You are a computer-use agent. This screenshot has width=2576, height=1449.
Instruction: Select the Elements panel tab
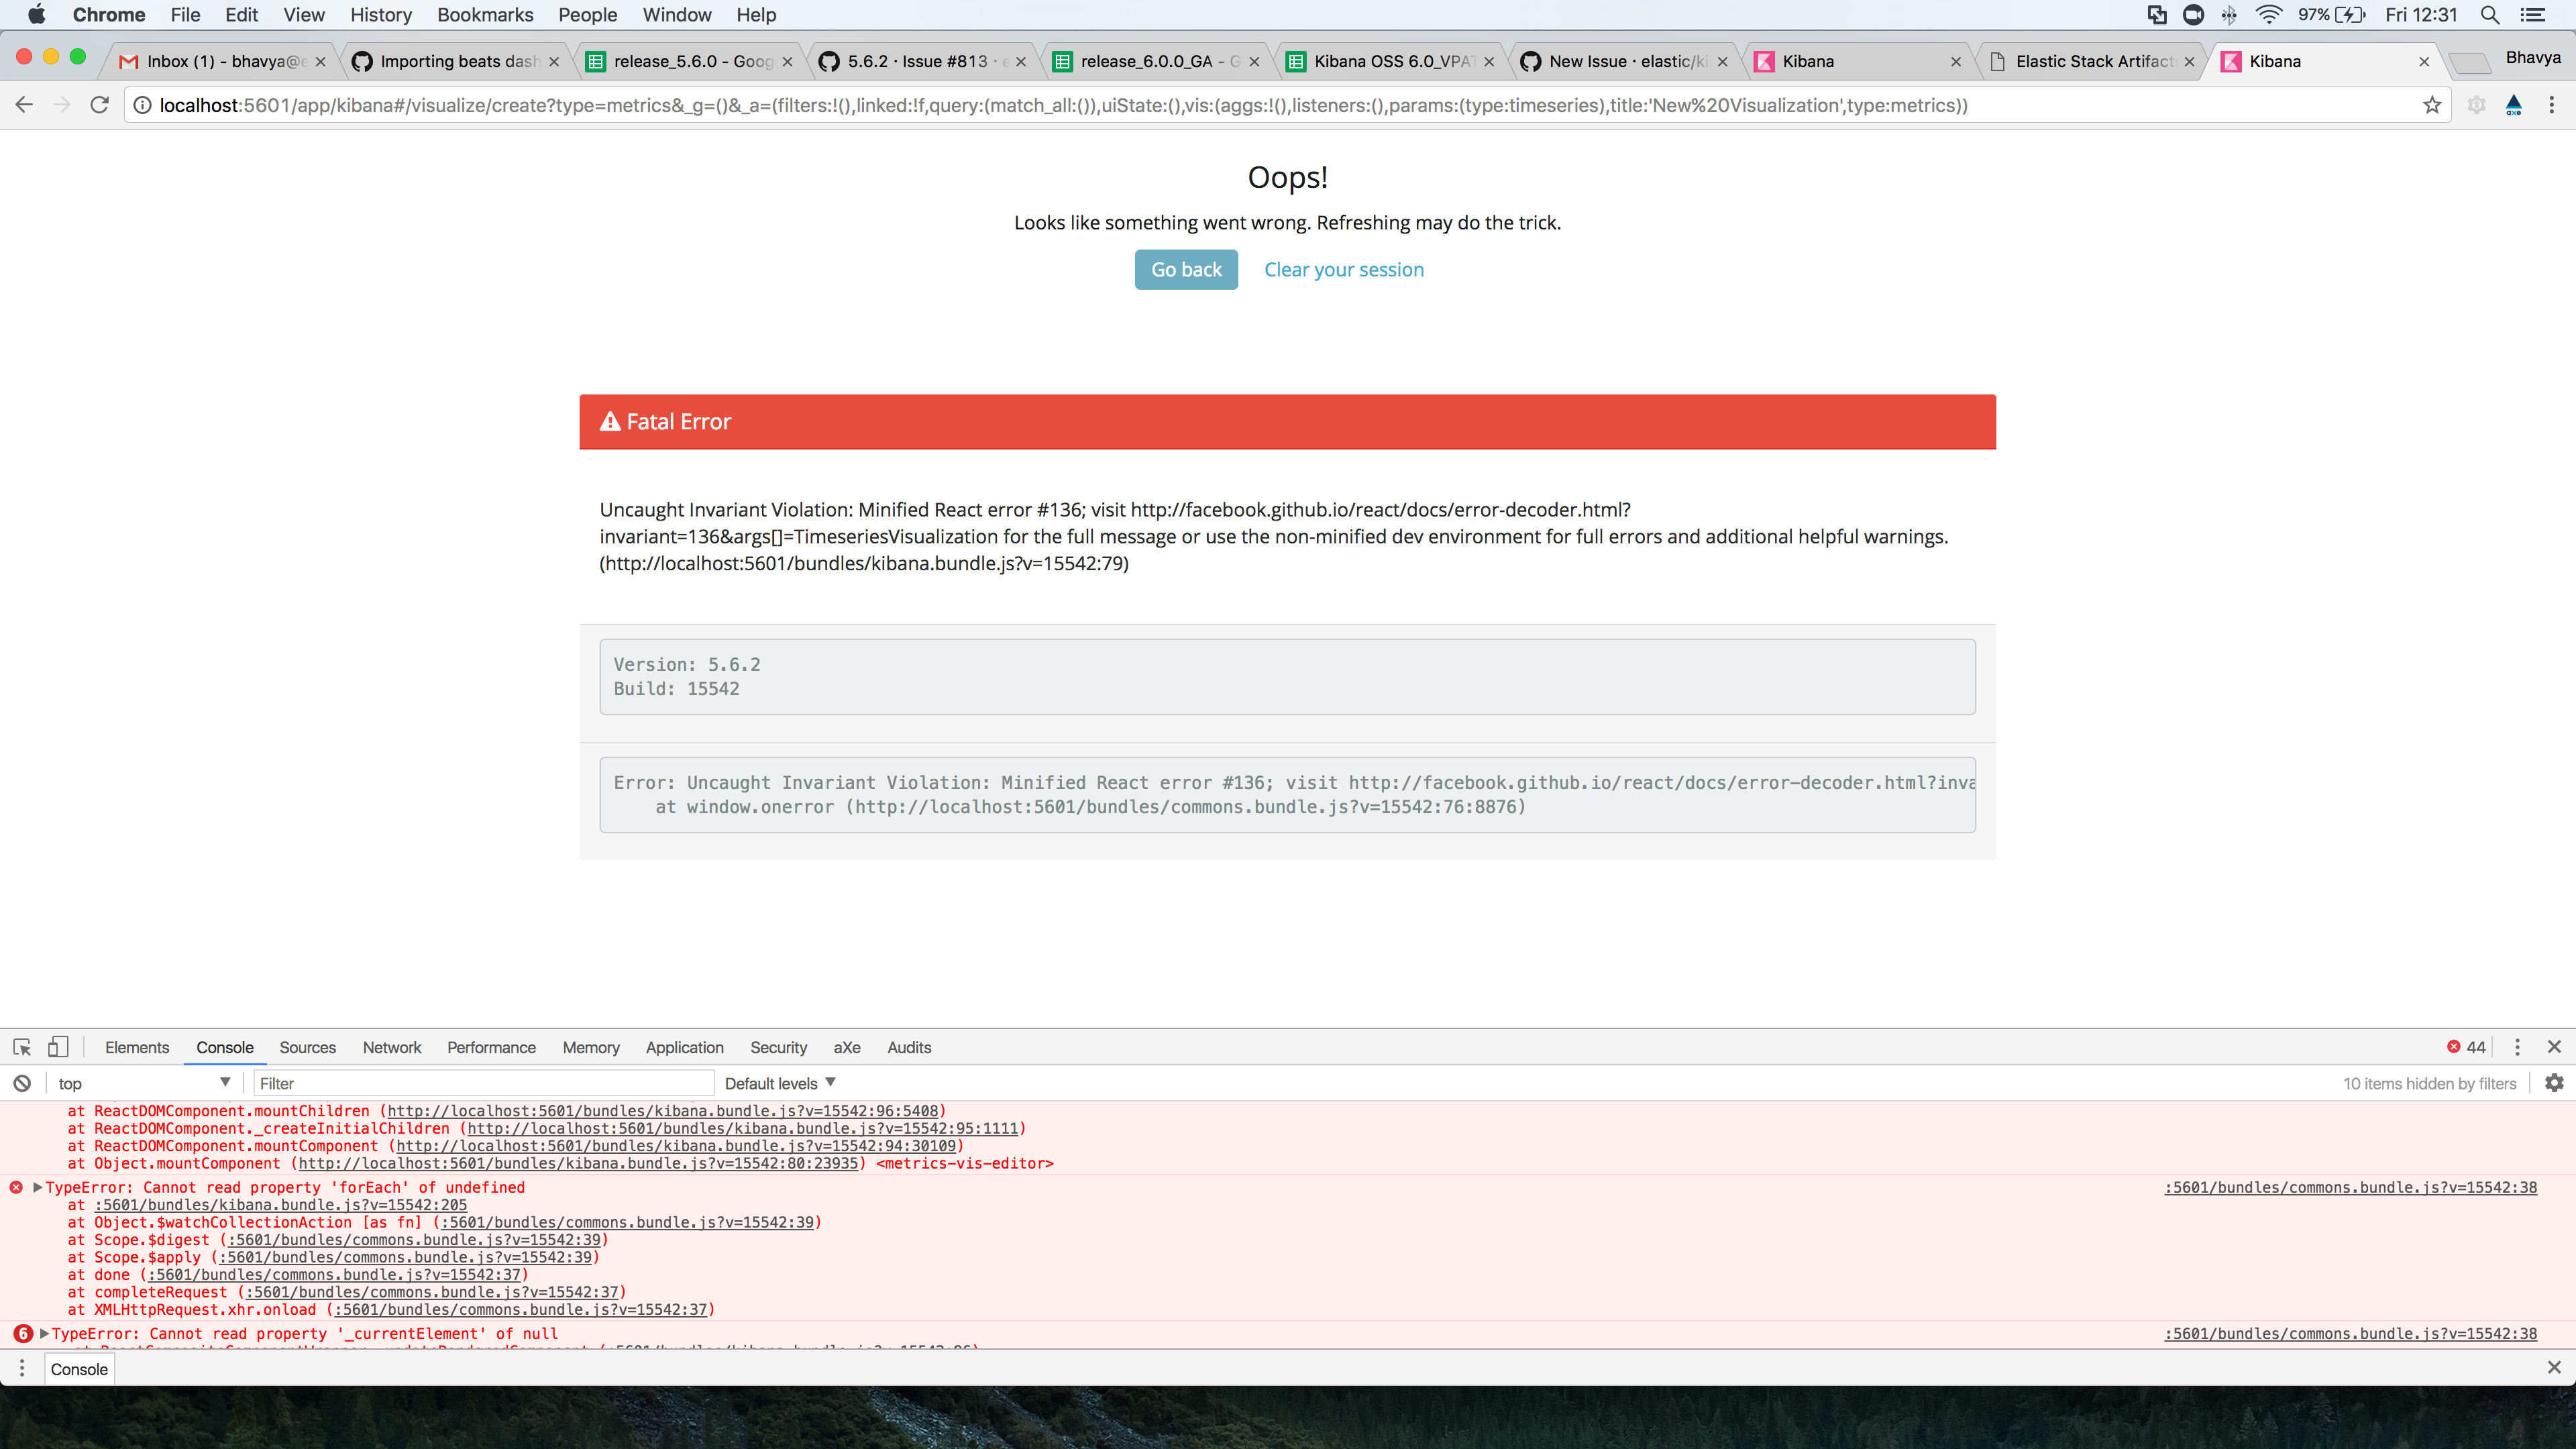click(x=137, y=1047)
